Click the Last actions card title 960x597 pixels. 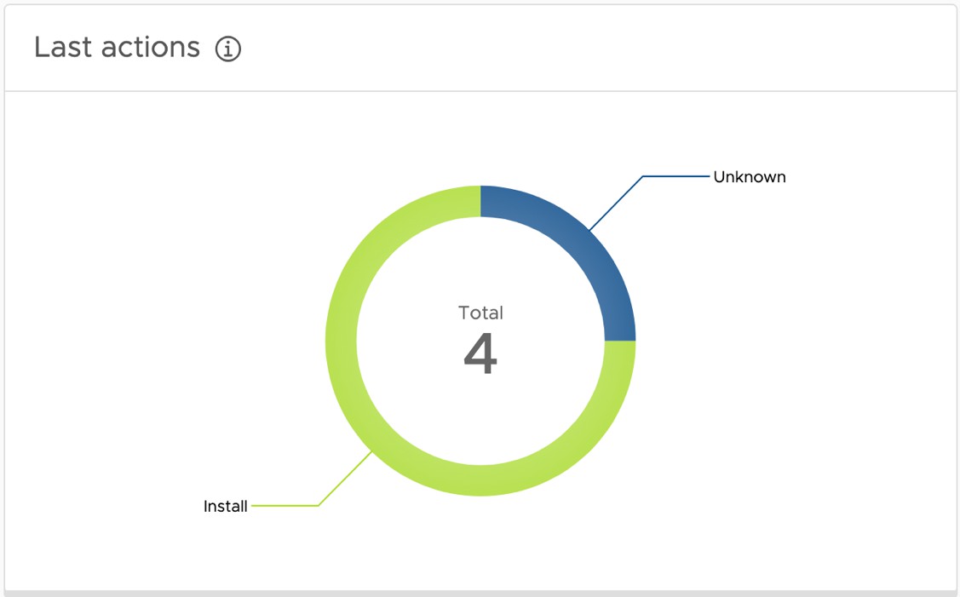117,48
